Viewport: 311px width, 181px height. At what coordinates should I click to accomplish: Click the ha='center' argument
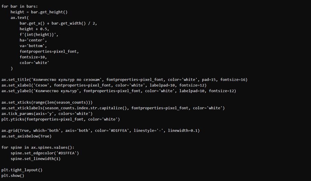34,40
